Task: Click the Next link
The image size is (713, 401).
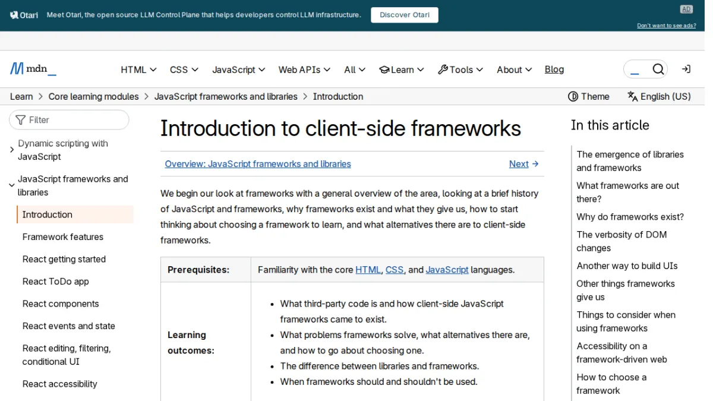Action: [x=524, y=164]
